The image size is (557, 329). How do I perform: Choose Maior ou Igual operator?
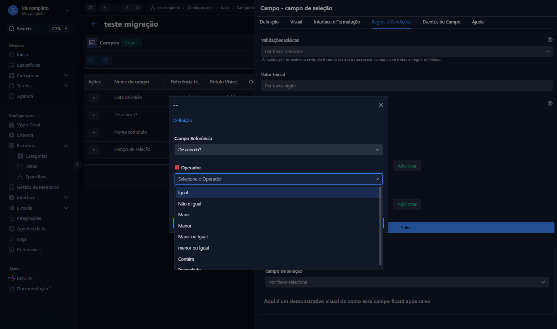[277, 237]
